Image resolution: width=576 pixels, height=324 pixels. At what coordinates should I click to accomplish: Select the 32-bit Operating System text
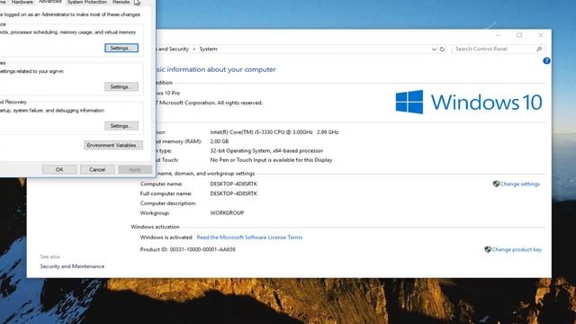pos(266,150)
